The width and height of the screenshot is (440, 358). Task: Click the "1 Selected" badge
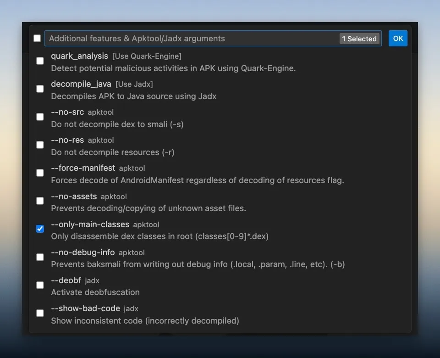point(359,39)
